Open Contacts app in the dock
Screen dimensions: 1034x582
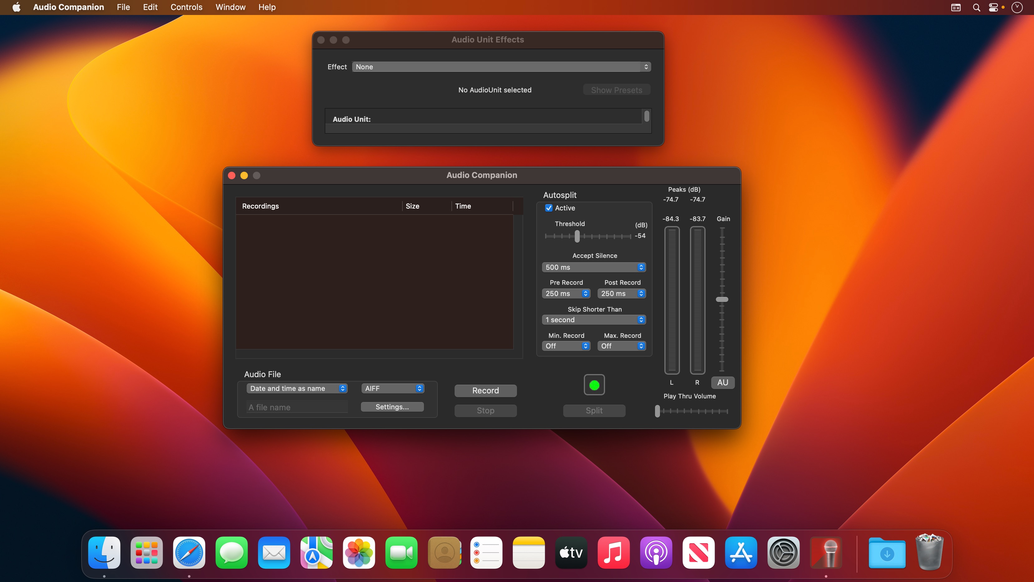click(444, 553)
